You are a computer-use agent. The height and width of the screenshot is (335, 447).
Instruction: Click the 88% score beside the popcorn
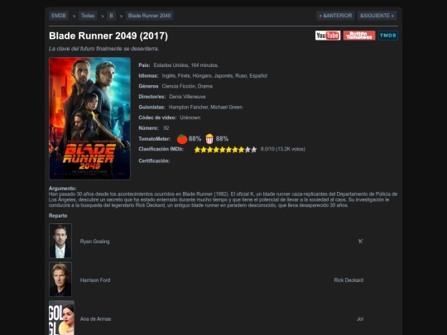(222, 139)
